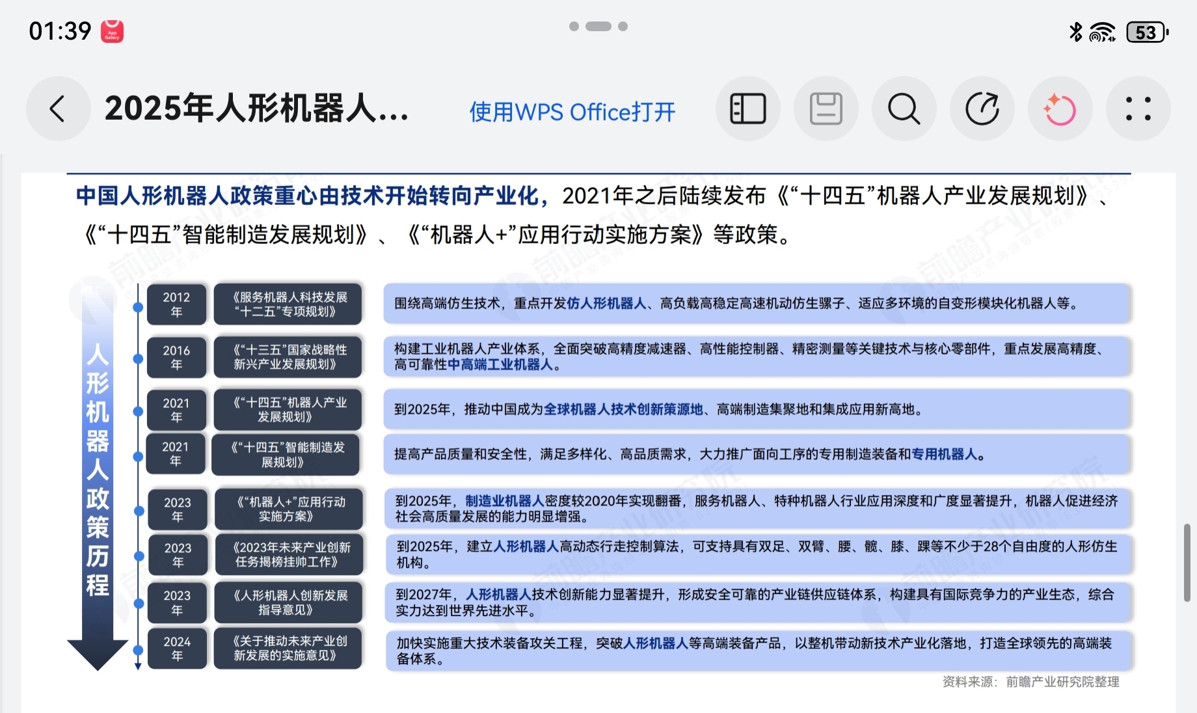This screenshot has width=1197, height=713.
Task: Tap the share arrow circle icon
Action: 982,109
